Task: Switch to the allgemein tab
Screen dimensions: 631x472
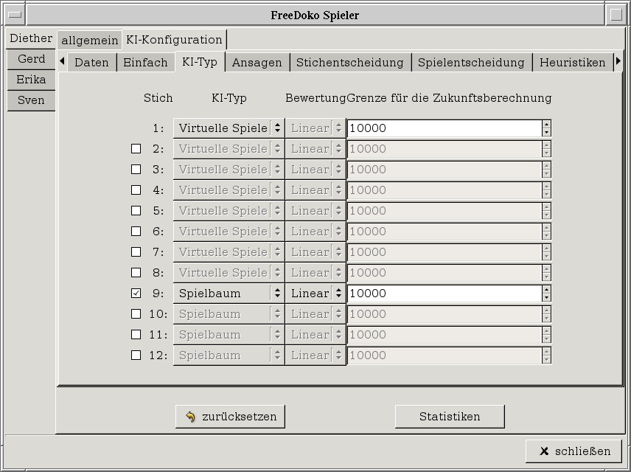Action: pos(89,40)
